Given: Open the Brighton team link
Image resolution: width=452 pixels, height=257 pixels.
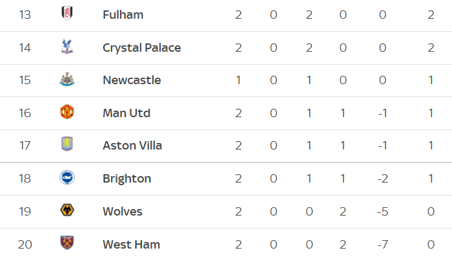Looking at the screenshot, I should pos(127,179).
